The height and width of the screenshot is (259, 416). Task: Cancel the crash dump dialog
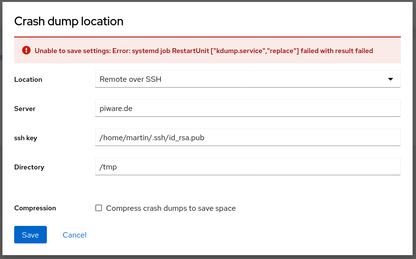(x=75, y=235)
